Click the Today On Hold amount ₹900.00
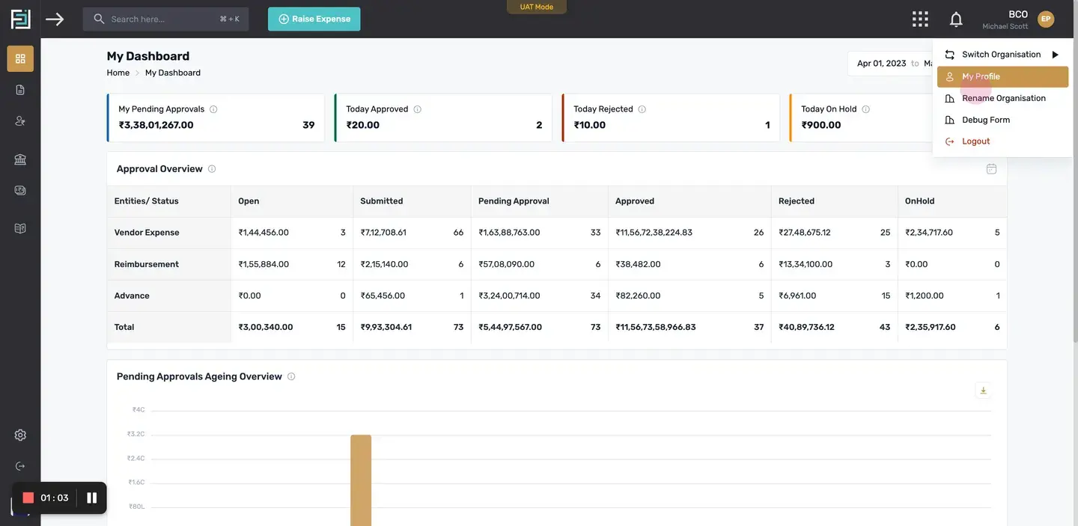Image resolution: width=1078 pixels, height=526 pixels. click(821, 125)
